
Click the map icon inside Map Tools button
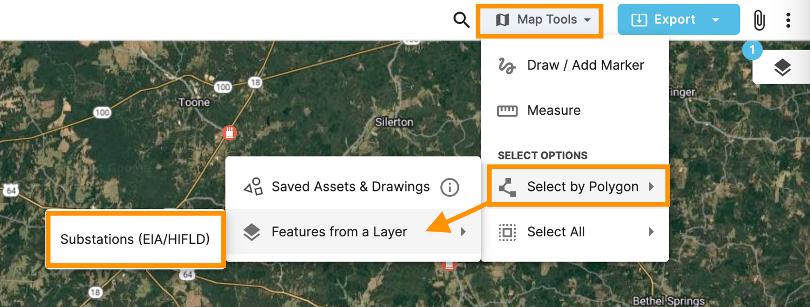tap(503, 20)
